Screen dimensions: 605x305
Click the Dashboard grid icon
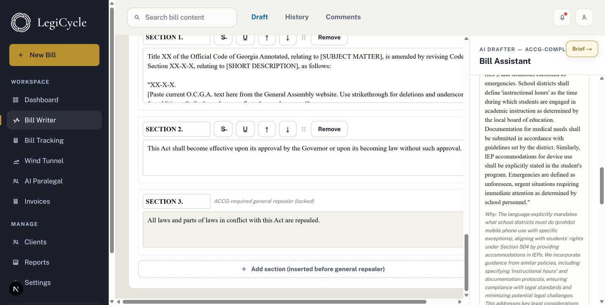tap(16, 100)
